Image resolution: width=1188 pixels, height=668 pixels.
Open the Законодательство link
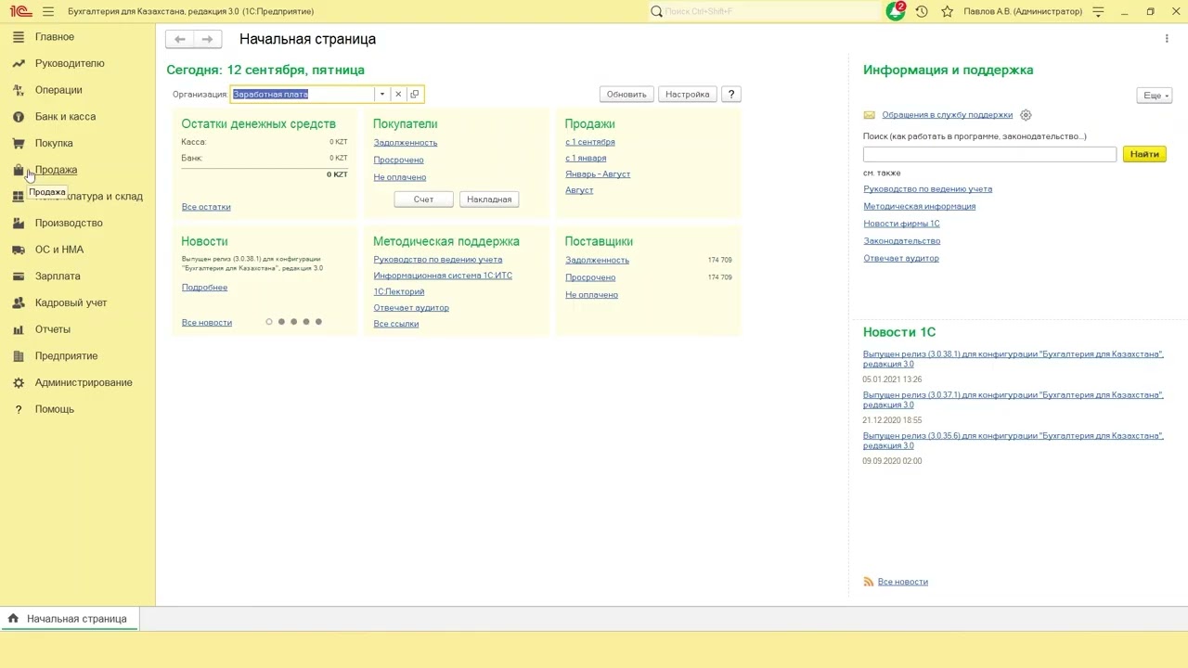(902, 241)
